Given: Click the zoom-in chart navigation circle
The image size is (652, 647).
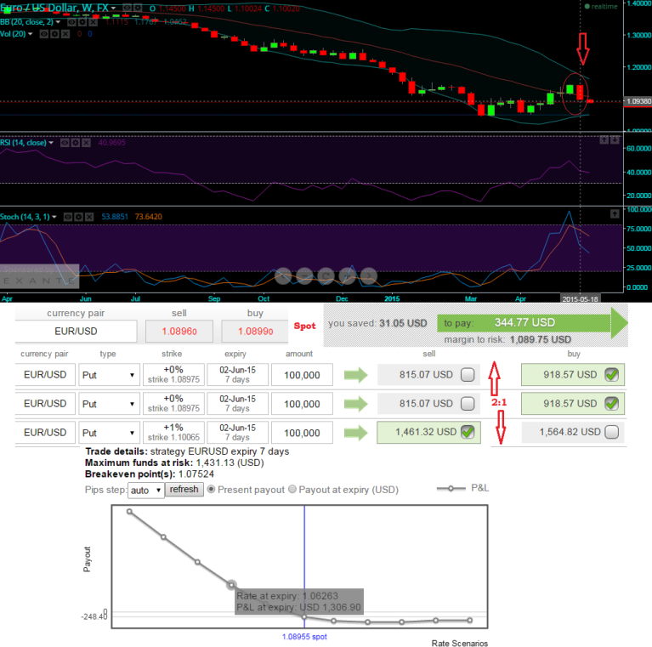Looking at the screenshot, I should pos(347,276).
